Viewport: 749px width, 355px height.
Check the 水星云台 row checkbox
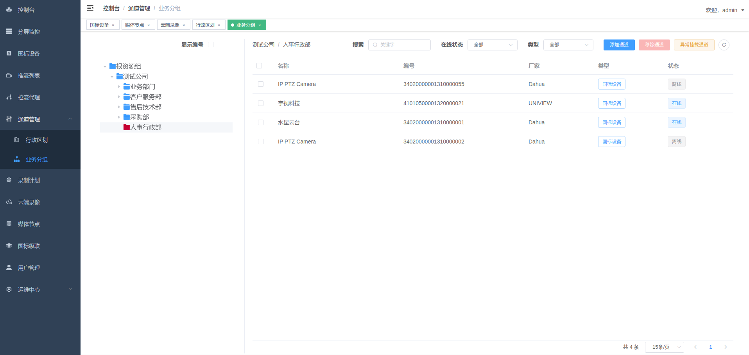tap(261, 122)
